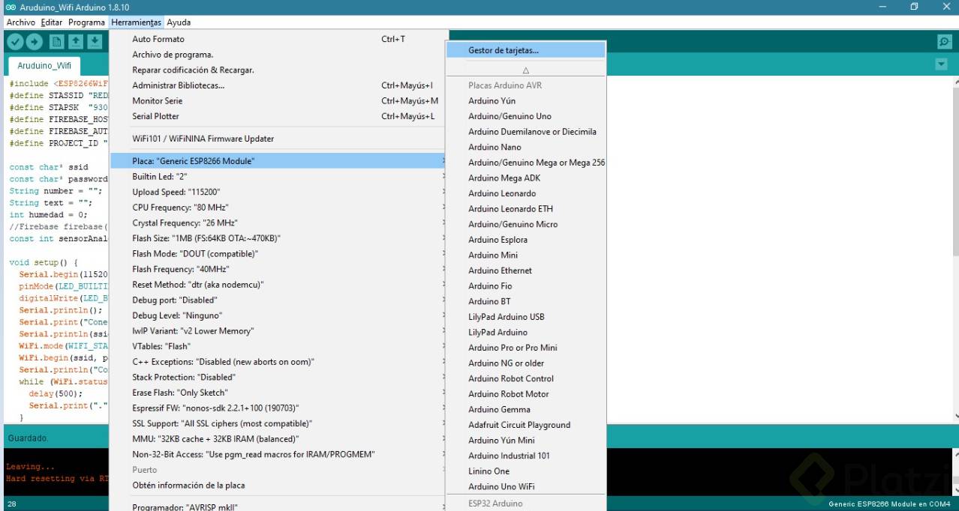Expand SSL Support submenu
This screenshot has width=959, height=511.
pos(278,423)
